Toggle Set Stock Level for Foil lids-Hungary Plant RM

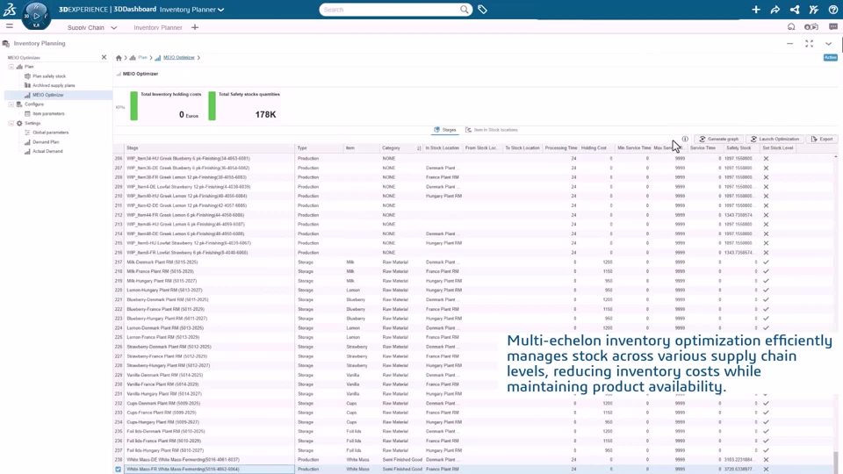point(766,450)
